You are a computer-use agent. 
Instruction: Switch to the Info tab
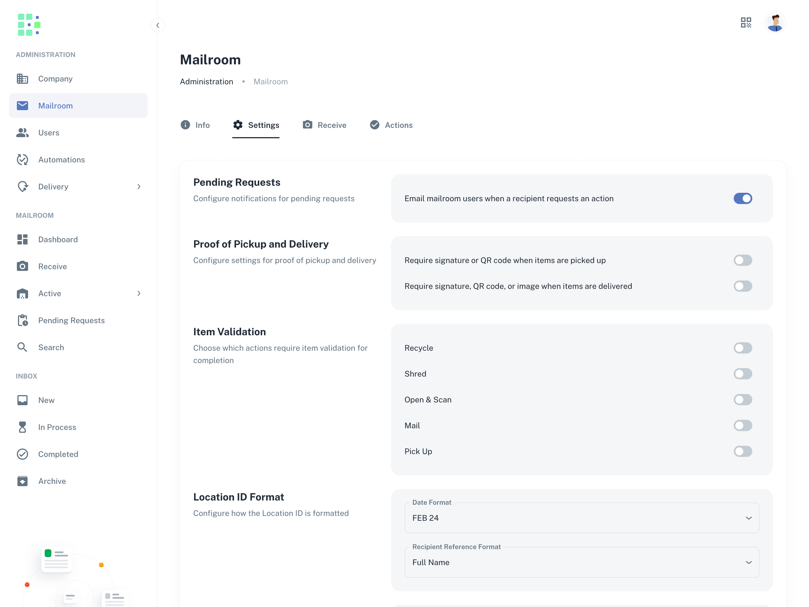point(195,125)
